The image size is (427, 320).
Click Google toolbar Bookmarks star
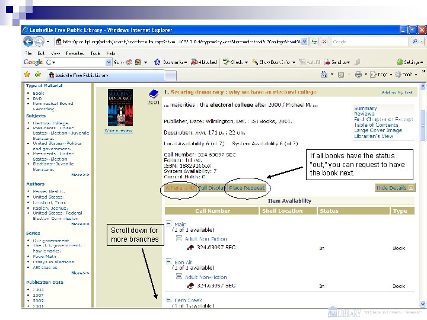tap(157, 62)
